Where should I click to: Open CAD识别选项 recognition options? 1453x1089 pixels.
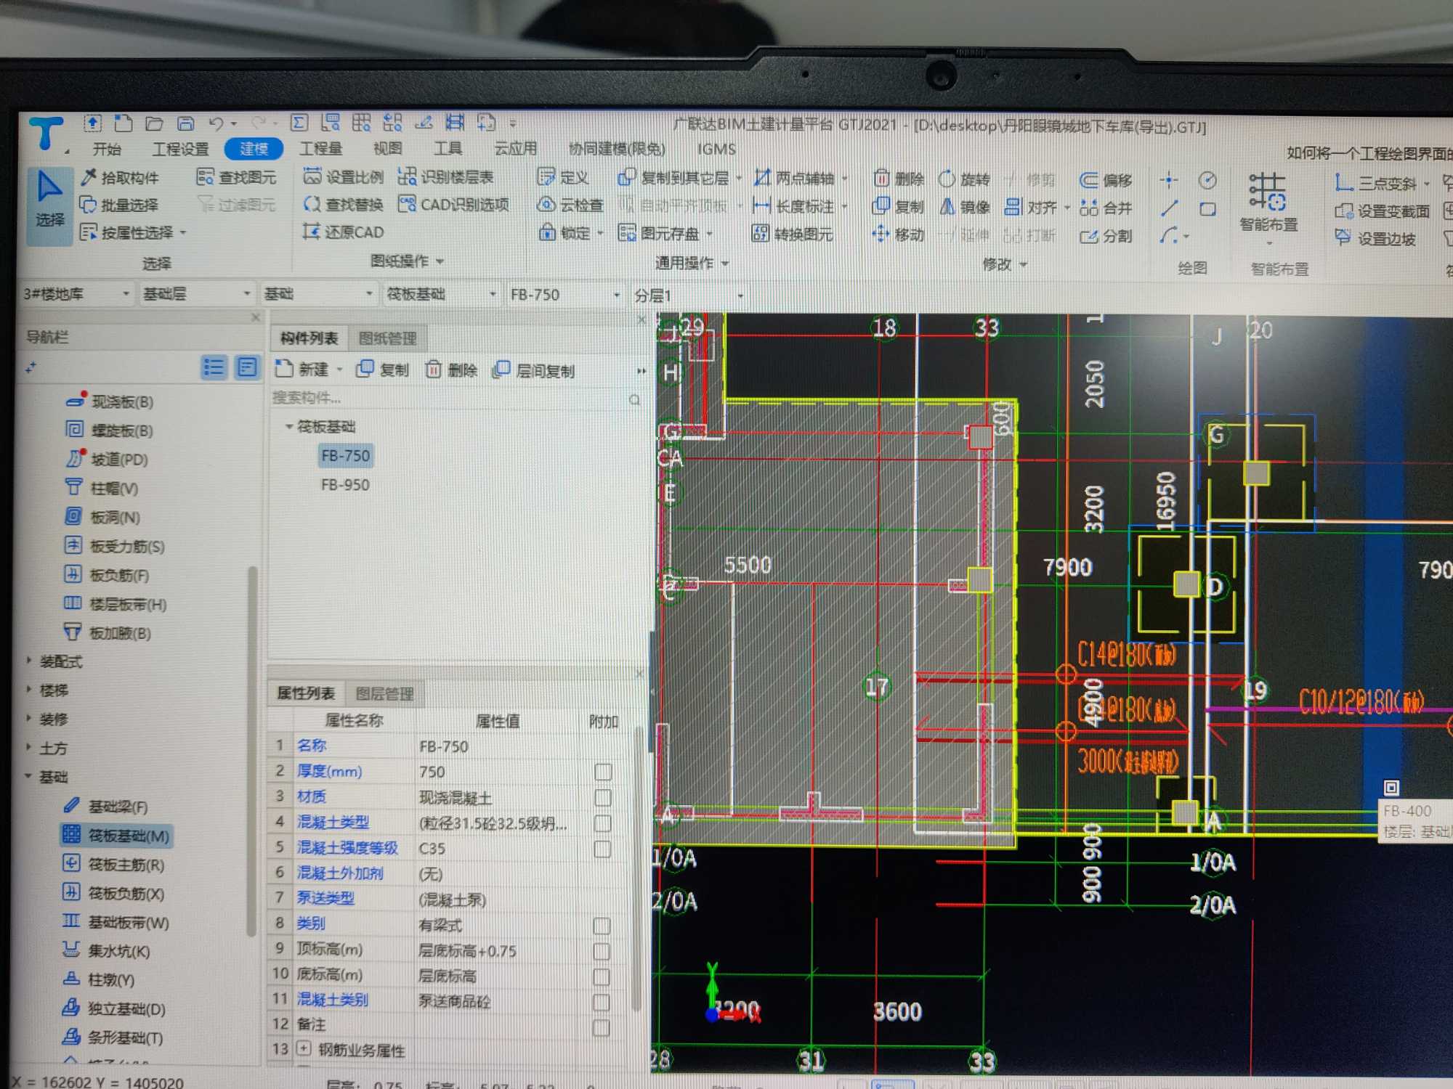453,205
